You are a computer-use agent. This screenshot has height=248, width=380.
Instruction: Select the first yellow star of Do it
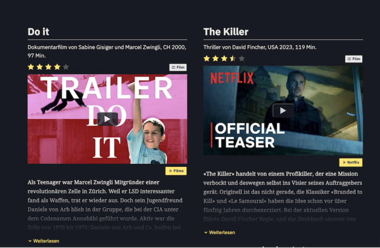pos(31,67)
